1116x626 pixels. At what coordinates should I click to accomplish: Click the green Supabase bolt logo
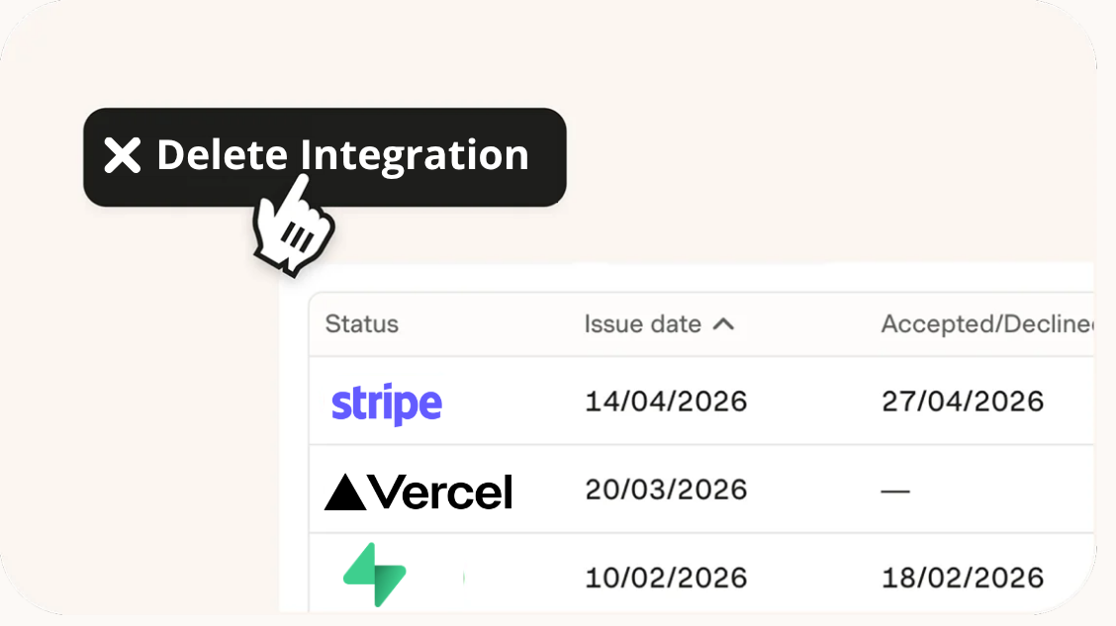375,575
